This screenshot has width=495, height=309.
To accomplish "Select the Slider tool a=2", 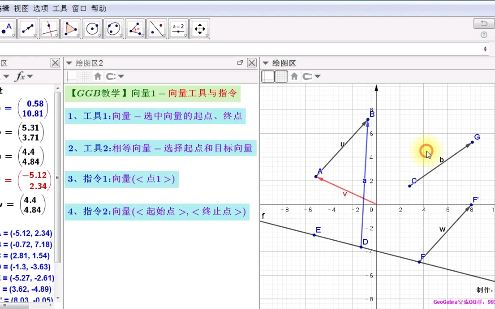I will [x=178, y=28].
